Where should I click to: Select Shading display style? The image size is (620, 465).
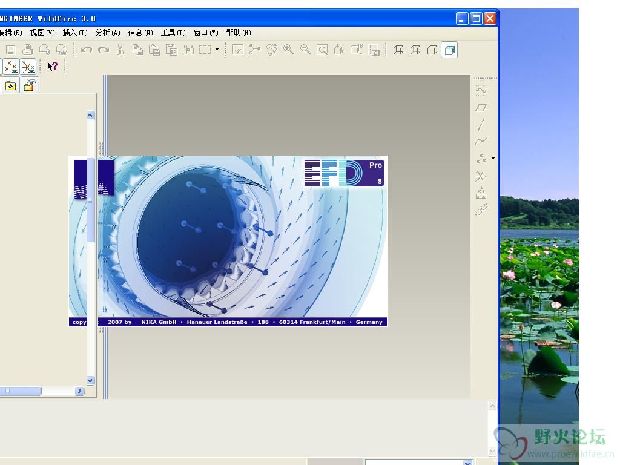click(449, 50)
